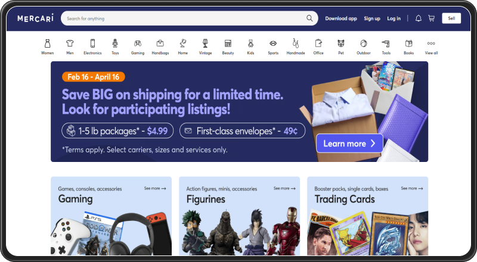477x262 pixels.
Task: Open the Log in link
Action: [394, 18]
